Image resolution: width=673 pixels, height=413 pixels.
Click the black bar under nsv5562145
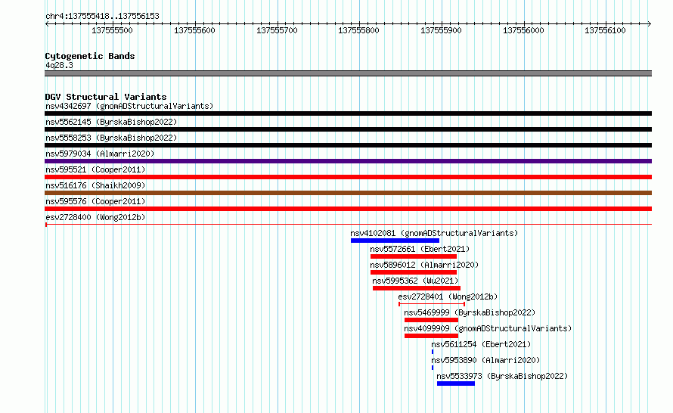pyautogui.click(x=348, y=129)
